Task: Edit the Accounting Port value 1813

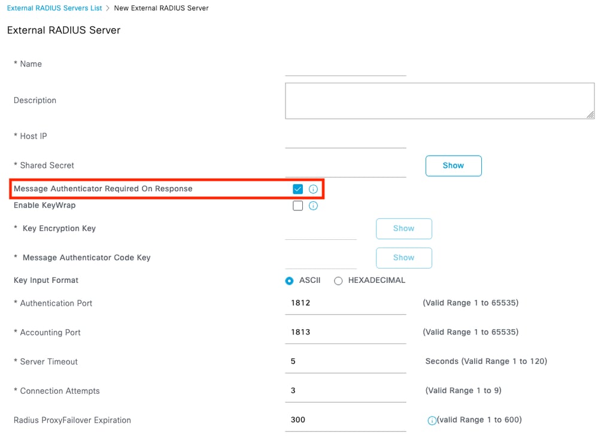Action: pyautogui.click(x=345, y=333)
